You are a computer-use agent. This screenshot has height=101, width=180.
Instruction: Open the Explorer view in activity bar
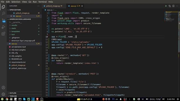tap(3, 7)
